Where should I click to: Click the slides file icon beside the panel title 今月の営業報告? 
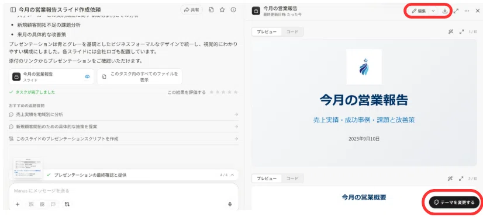click(256, 11)
